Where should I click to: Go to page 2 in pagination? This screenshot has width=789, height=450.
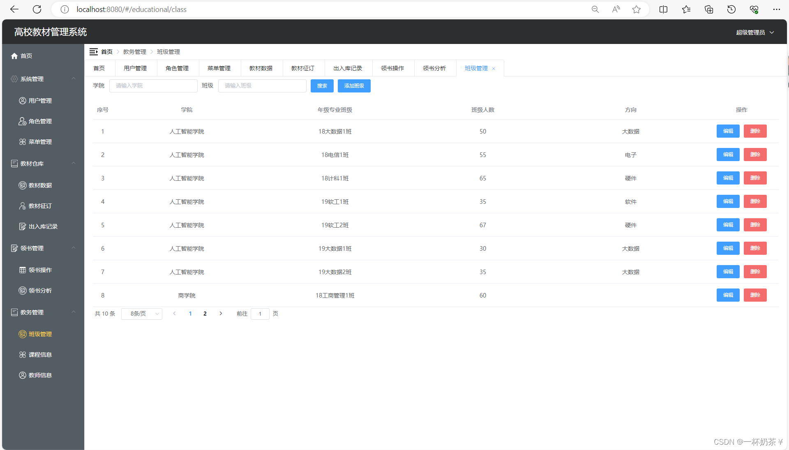point(205,314)
